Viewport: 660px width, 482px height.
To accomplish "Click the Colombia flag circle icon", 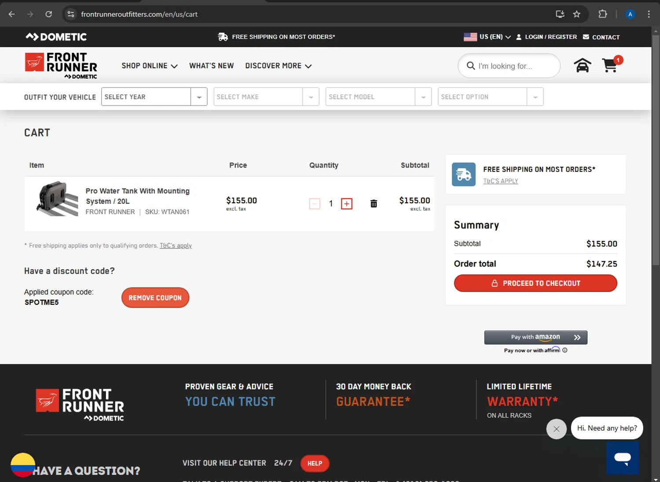I will [x=23, y=465].
